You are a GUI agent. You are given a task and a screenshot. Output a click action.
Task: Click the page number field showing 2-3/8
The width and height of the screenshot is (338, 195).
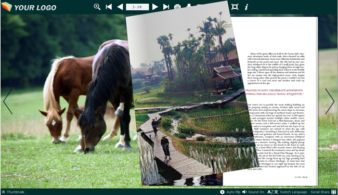tap(137, 7)
